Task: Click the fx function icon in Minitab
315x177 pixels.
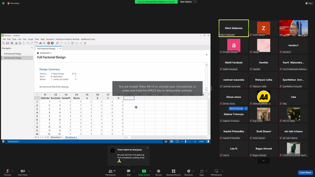Action: pyautogui.click(x=57, y=43)
